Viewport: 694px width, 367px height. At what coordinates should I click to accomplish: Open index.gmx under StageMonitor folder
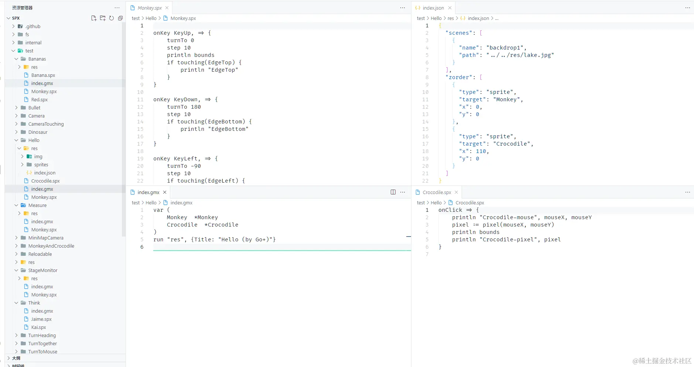(42, 286)
